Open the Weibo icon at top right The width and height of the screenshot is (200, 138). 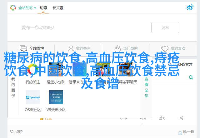point(190,7)
